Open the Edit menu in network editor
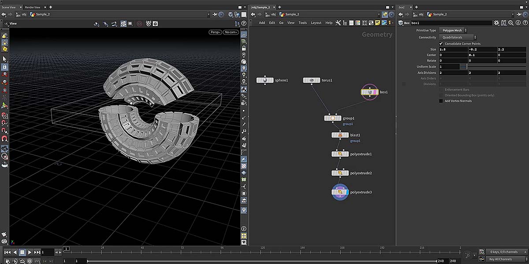Screen dimensions: 529x264 click(x=272, y=23)
